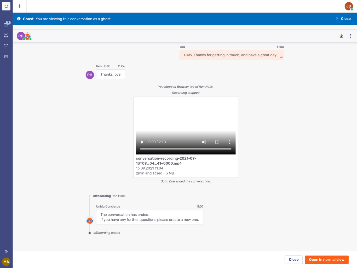Open the conversation in normal view
357x268 pixels.
tap(326, 260)
